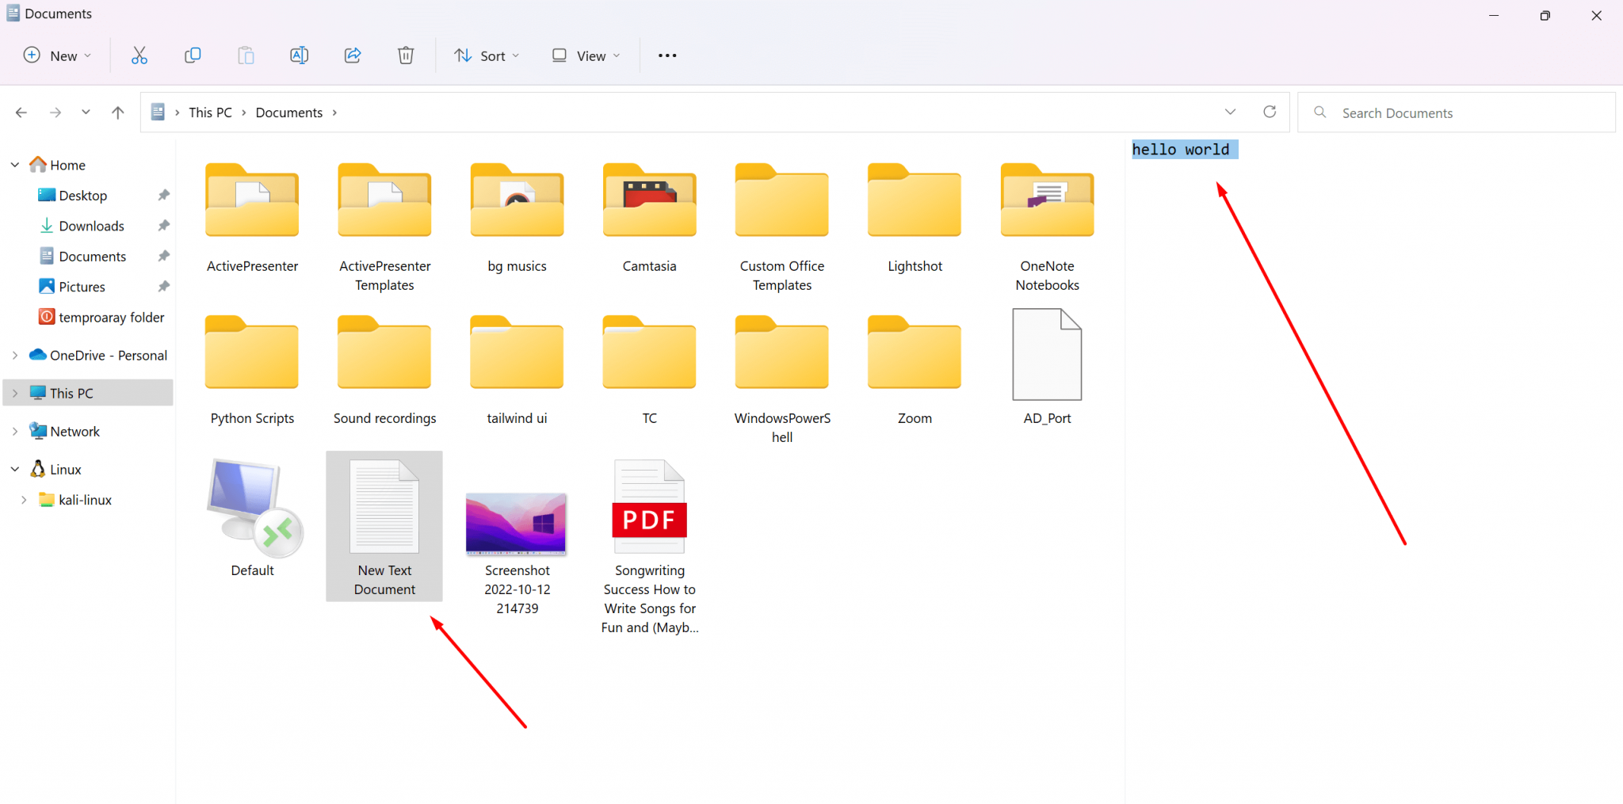
Task: Unpin Pictures using its pin icon
Action: tap(164, 286)
